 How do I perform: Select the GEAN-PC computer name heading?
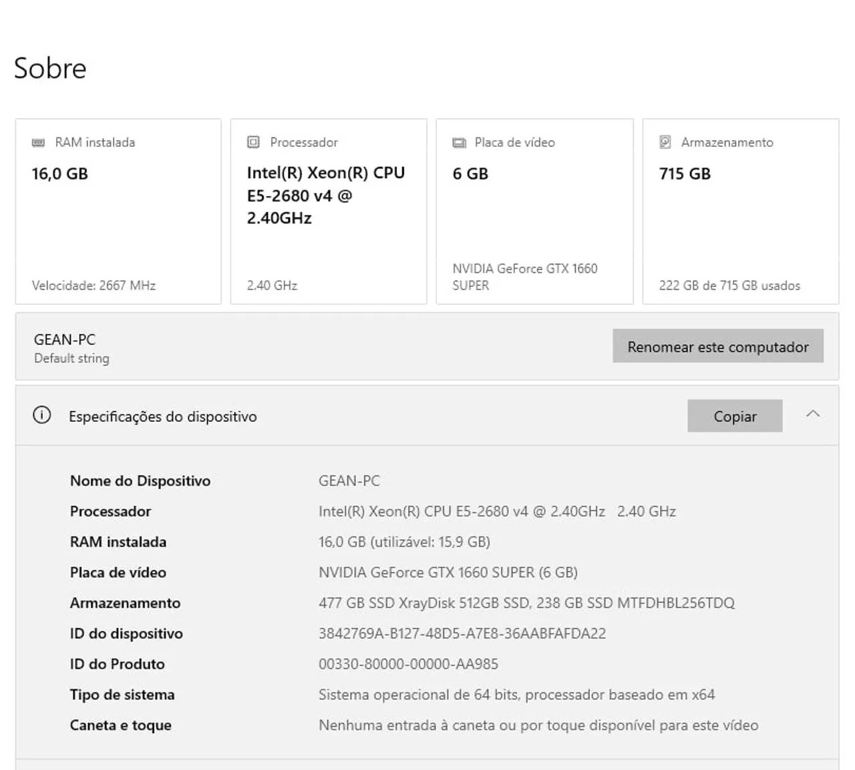tap(65, 340)
